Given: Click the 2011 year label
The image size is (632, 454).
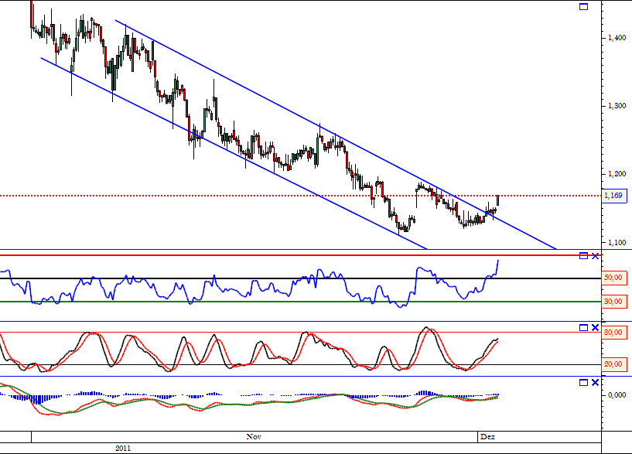Looking at the screenshot, I should pos(123,449).
